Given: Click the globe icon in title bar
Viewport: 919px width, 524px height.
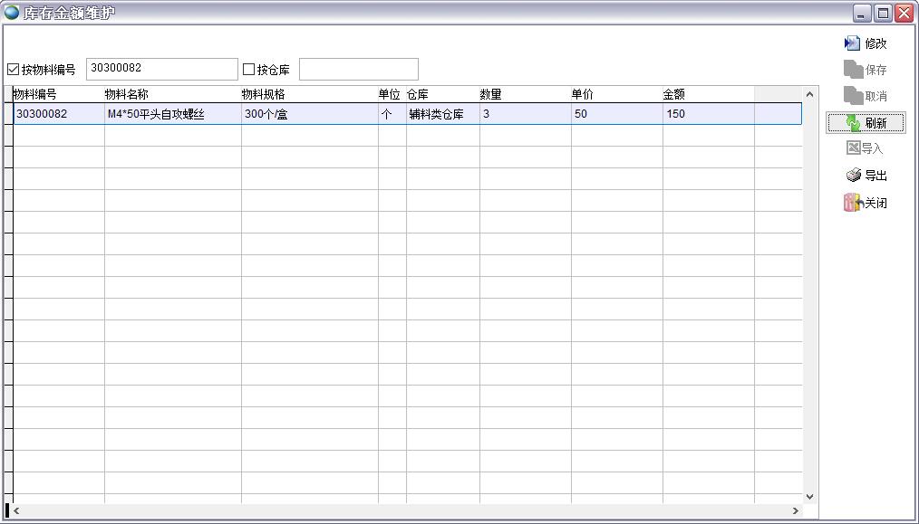Looking at the screenshot, I should [12, 13].
